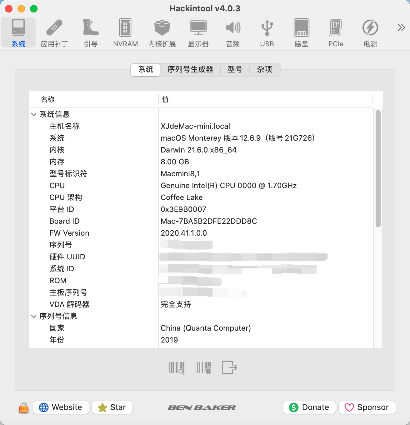The image size is (410, 425).
Task: Click the XJdeMac-mini.local value
Action: pyautogui.click(x=195, y=126)
